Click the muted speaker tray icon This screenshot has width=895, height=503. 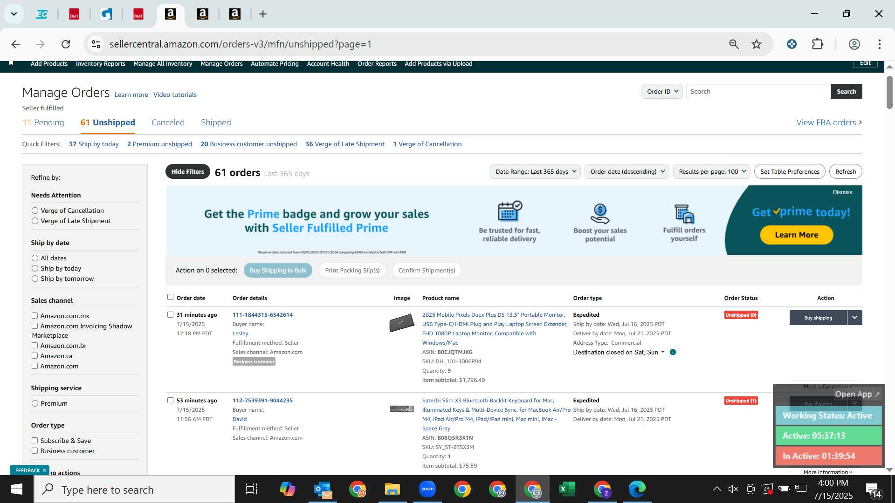click(733, 489)
